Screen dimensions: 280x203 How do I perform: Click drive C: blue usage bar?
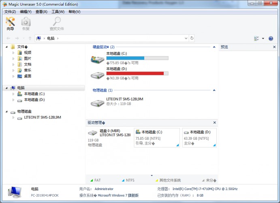point(137,58)
